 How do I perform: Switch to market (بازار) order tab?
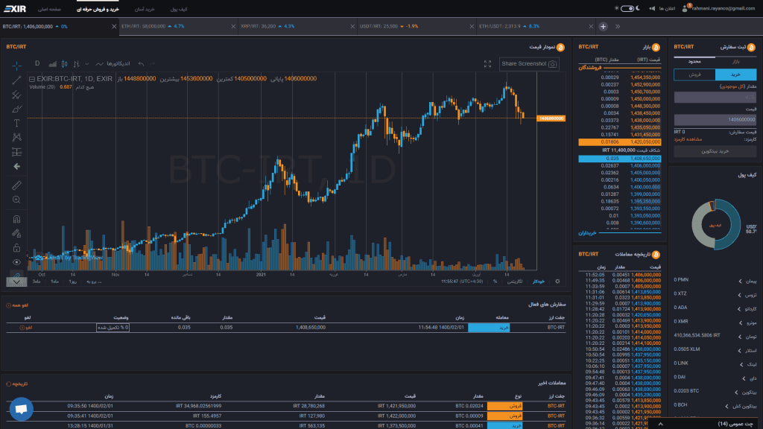click(x=735, y=61)
